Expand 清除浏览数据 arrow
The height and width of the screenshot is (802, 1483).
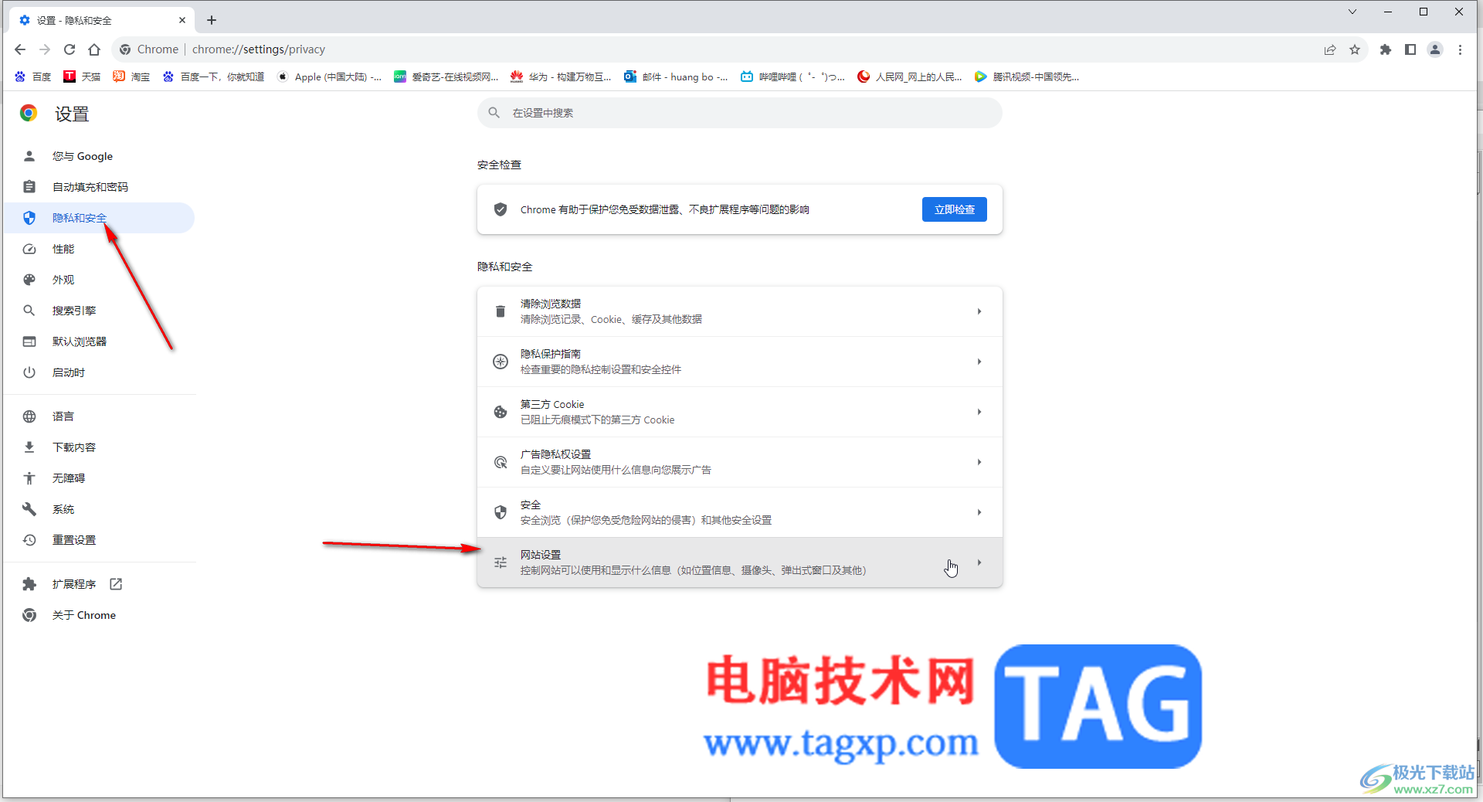coord(979,311)
